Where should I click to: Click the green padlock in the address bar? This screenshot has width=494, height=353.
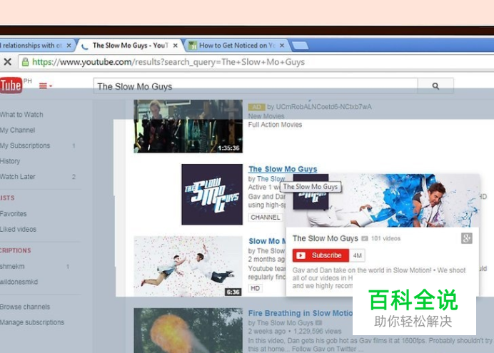click(x=25, y=62)
